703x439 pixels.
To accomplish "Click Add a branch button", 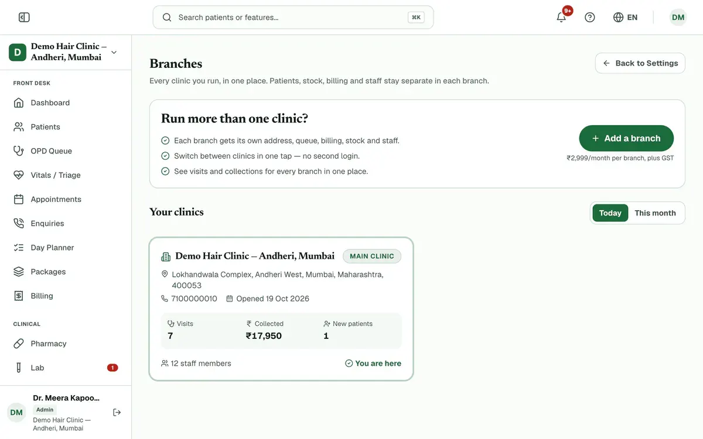I will [x=626, y=138].
